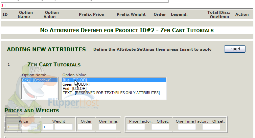The width and height of the screenshot is (255, 138).
Task: Click the Adding New Attributes heading
Action: 46,49
